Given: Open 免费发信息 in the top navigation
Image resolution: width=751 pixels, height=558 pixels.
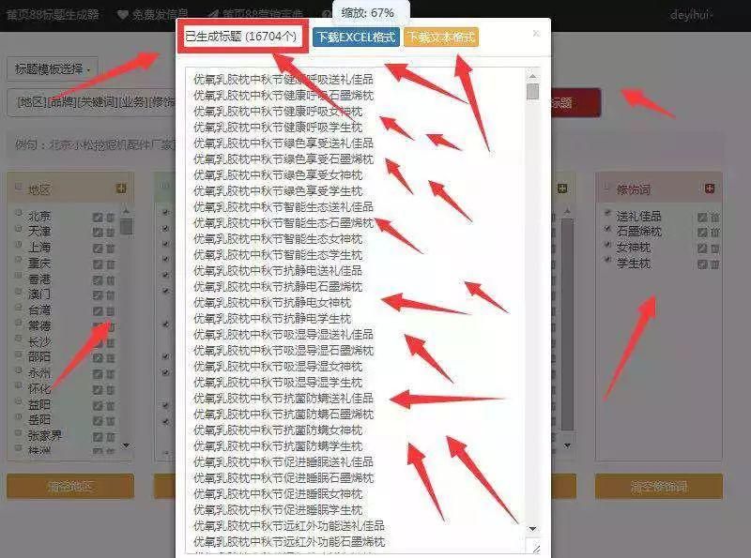Looking at the screenshot, I should click(x=152, y=15).
